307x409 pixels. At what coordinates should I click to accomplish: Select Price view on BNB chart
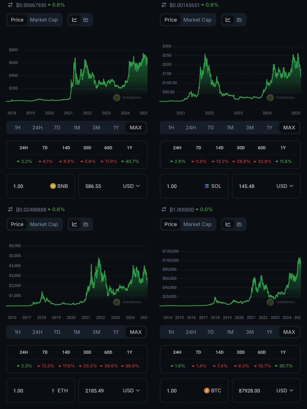[x=17, y=20]
